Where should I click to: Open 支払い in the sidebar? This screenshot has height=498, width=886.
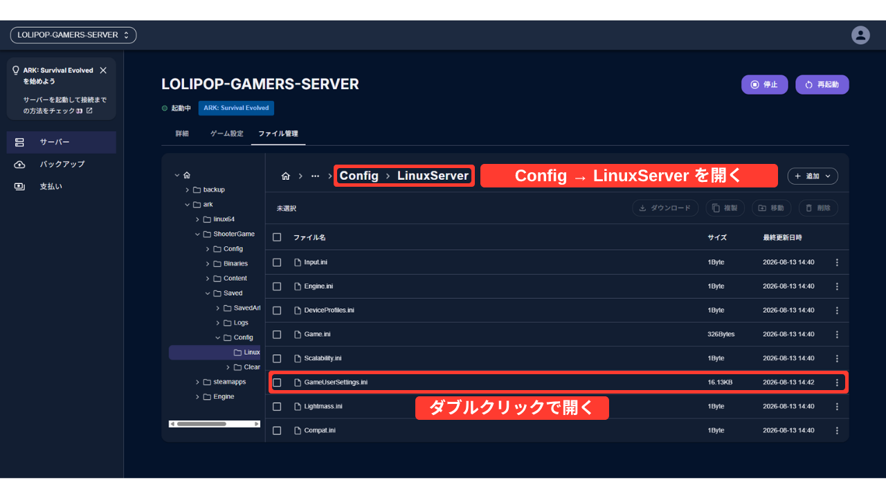62,186
